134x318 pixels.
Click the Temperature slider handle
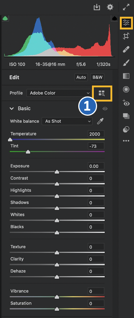(10, 139)
